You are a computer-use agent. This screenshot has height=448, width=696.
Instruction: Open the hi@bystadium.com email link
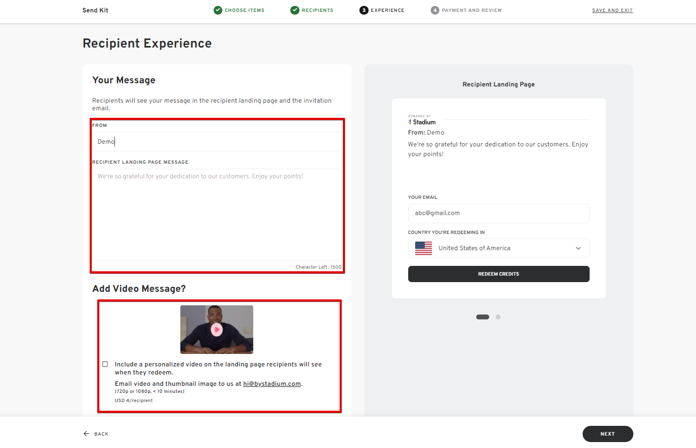click(272, 384)
